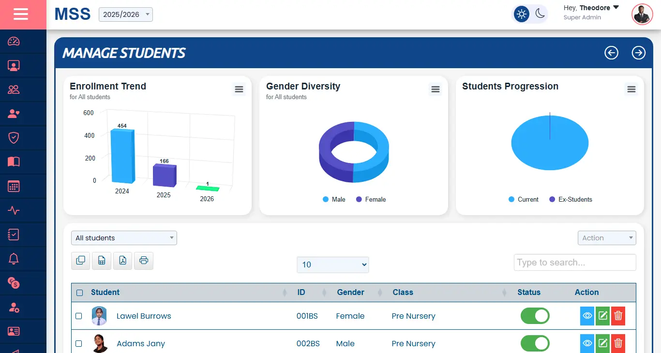Open the dashboard from the sidebar
The width and height of the screenshot is (661, 353).
(12, 41)
